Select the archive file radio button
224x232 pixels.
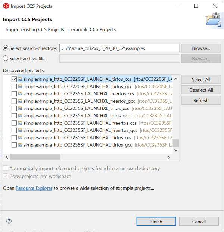tap(6, 58)
